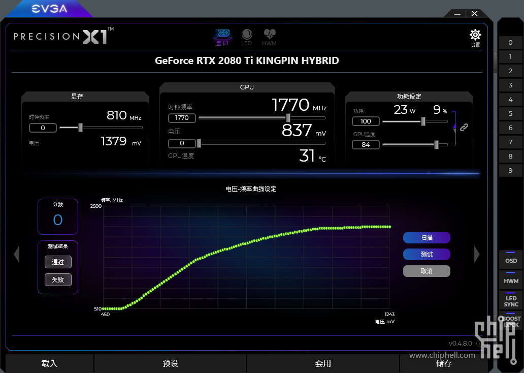
Task: Click 套用 apply at bottom
Action: point(323,363)
